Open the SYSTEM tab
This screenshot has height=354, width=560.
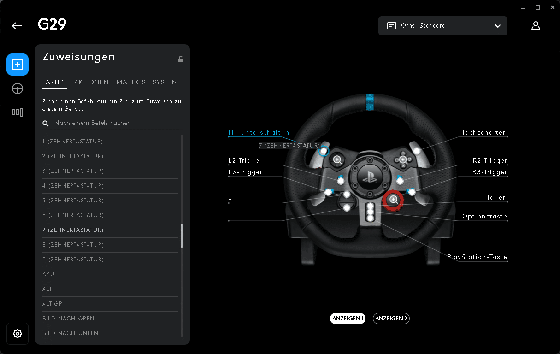tap(165, 82)
